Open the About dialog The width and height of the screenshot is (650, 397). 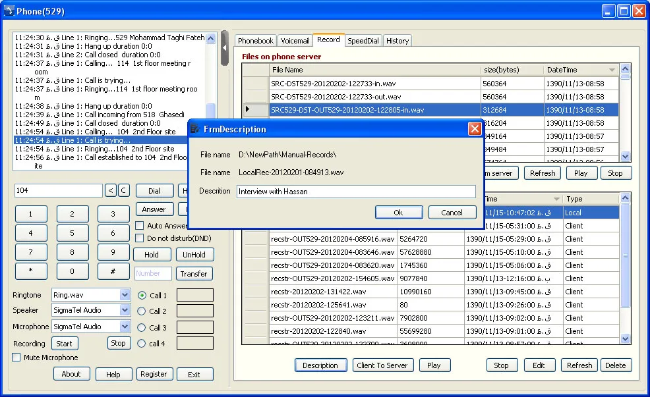[71, 374]
